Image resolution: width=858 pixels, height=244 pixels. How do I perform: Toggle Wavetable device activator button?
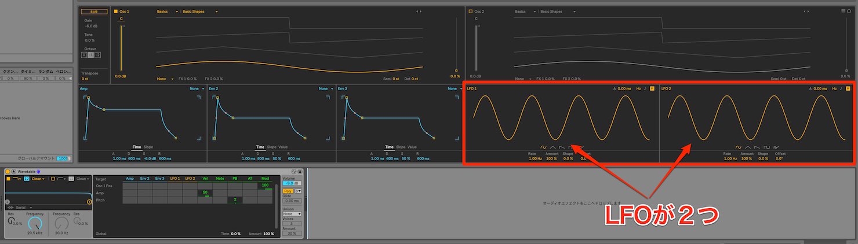point(8,172)
